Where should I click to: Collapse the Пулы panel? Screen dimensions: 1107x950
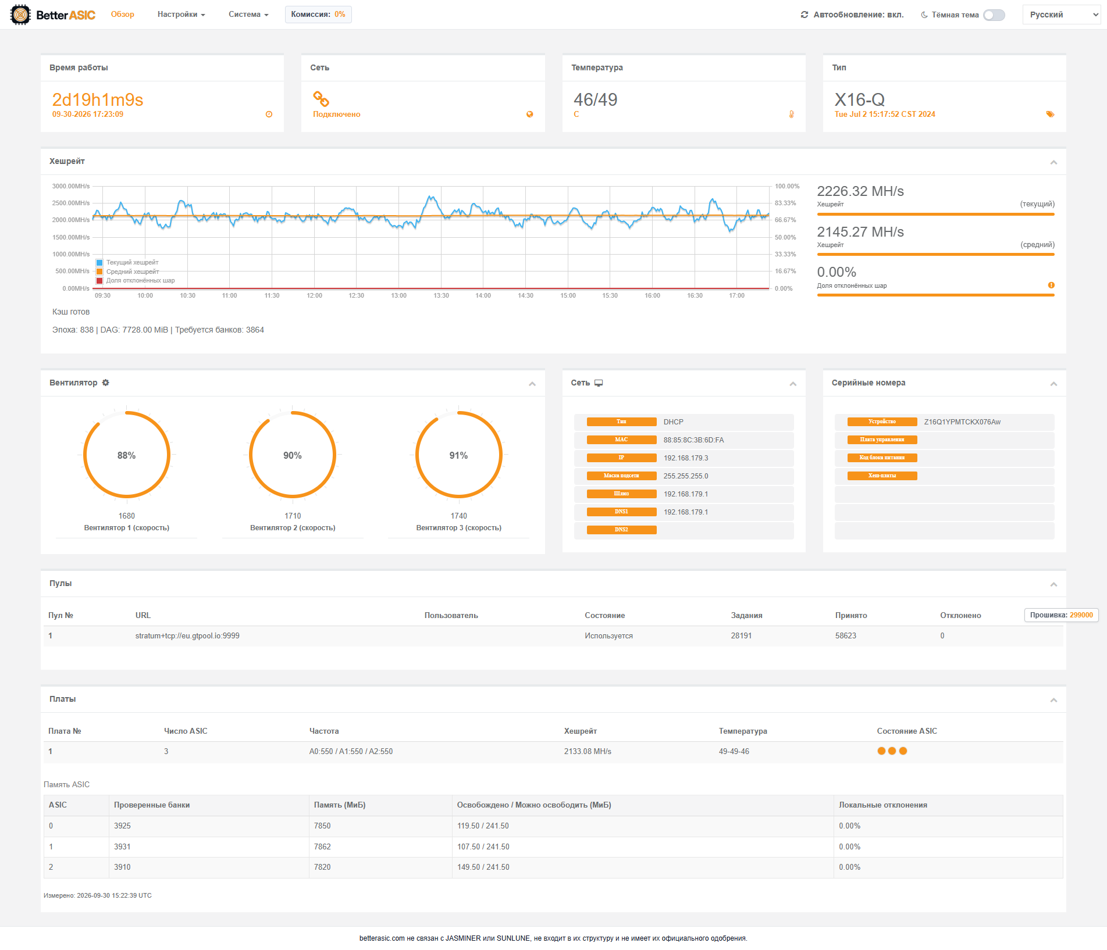[x=1053, y=584]
